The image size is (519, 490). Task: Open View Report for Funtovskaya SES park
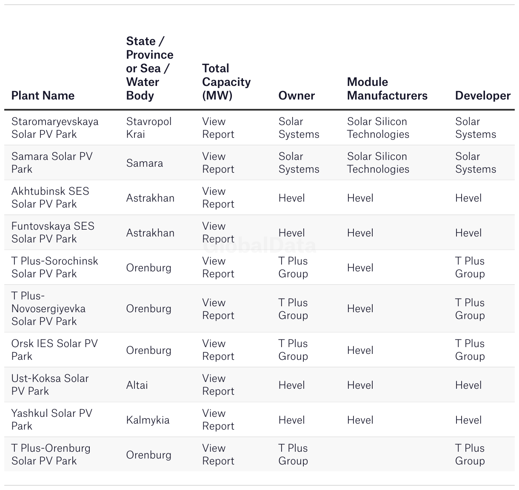coord(218,232)
